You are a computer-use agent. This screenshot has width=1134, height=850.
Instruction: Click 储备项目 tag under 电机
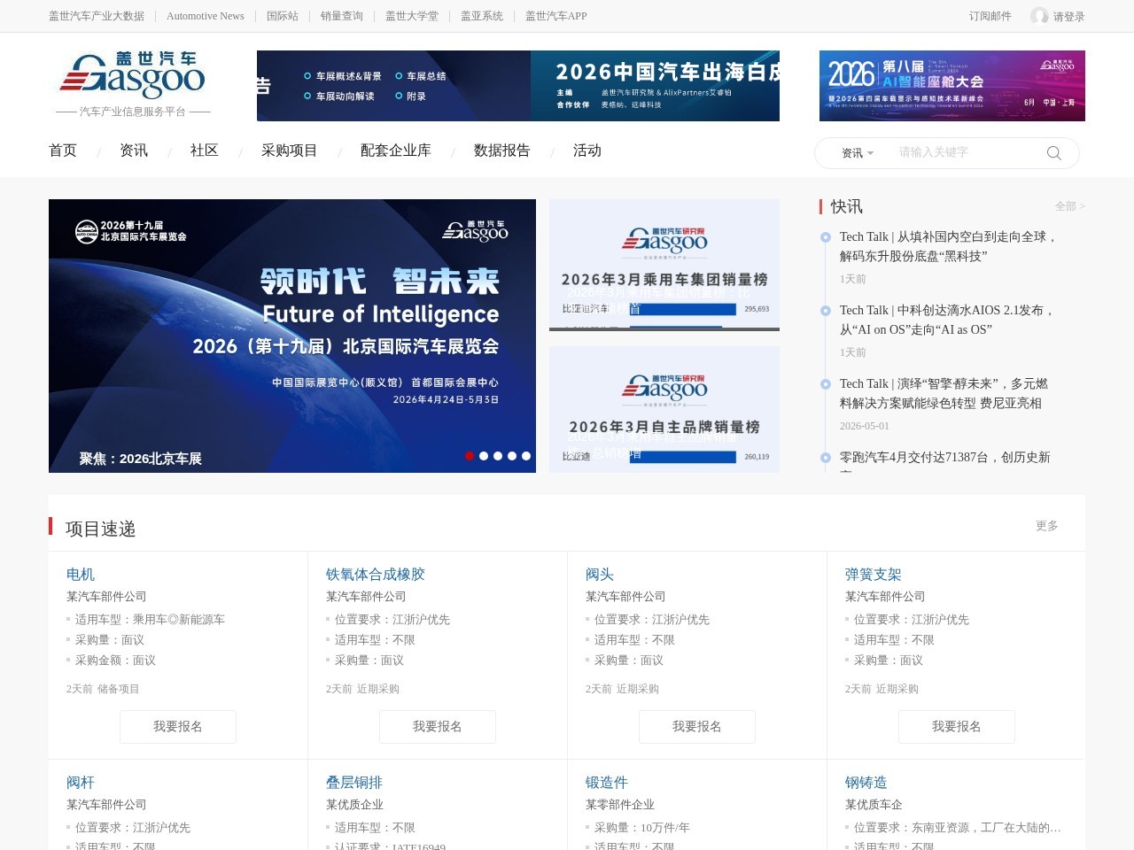tap(119, 689)
